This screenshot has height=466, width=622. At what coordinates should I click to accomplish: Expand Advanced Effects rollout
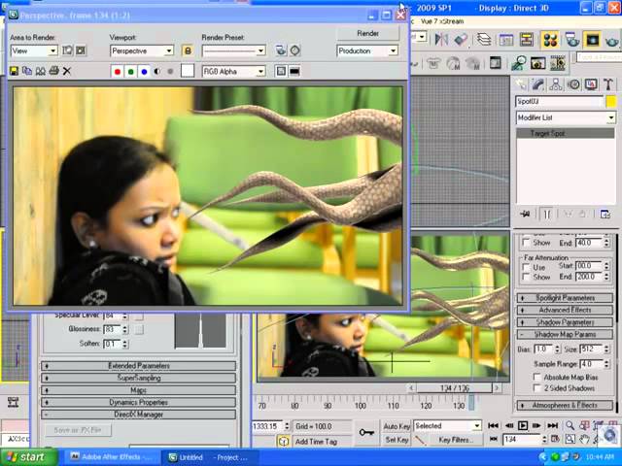[565, 310]
